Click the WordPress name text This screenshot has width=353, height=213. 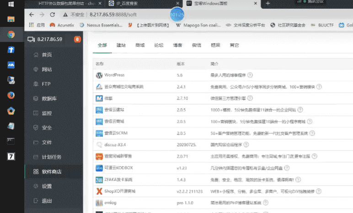point(114,75)
